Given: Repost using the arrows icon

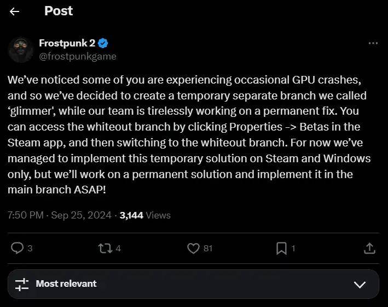Looking at the screenshot, I should click(x=105, y=248).
